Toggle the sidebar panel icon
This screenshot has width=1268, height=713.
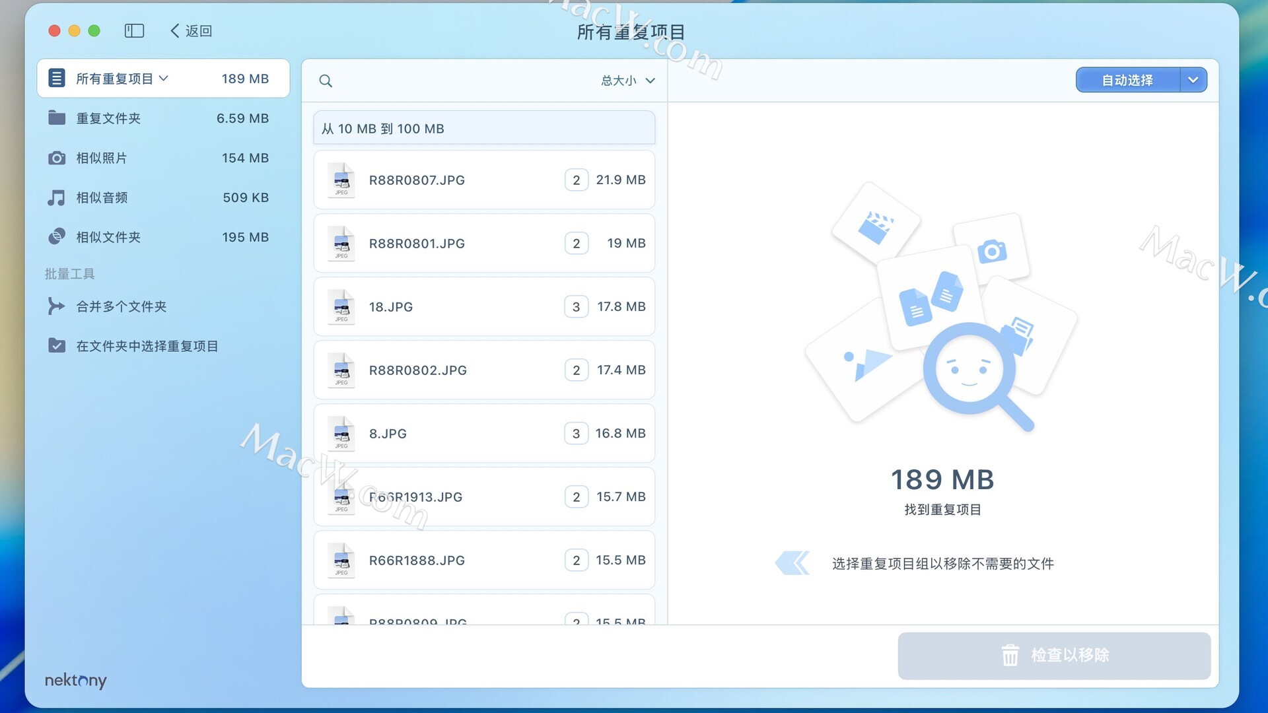click(134, 31)
